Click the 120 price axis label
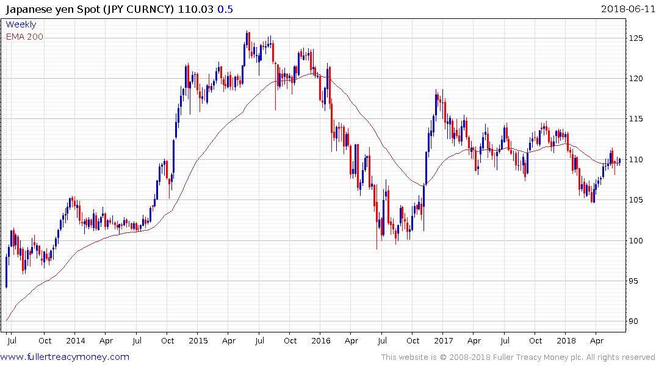 point(635,79)
